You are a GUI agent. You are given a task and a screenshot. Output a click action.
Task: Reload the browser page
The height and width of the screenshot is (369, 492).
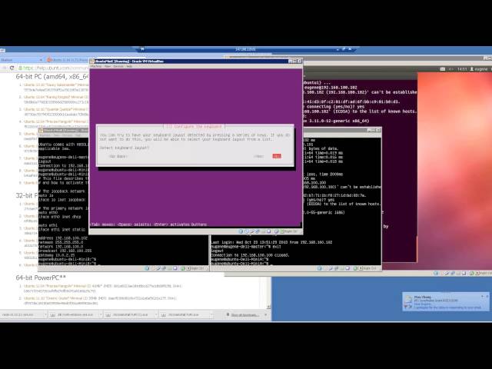12,68
